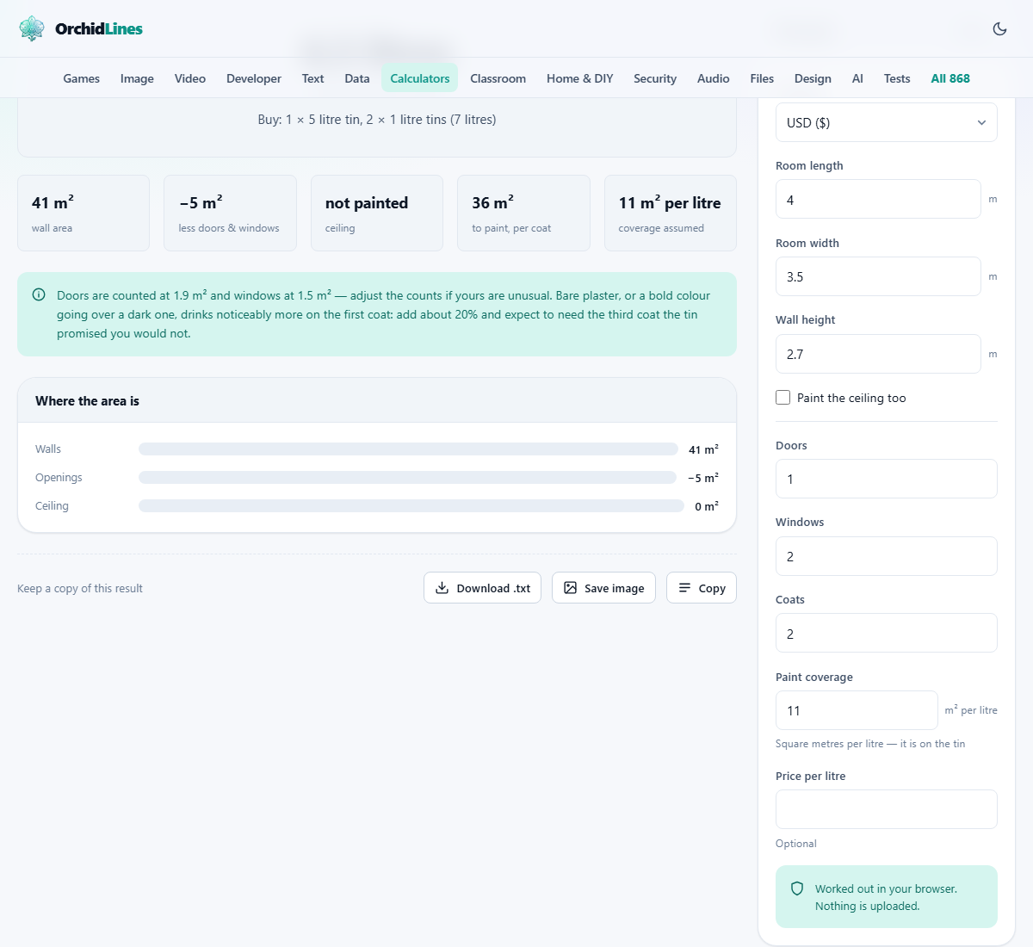Click the 'Buy: 1 × 5 litre tin' line

click(x=377, y=120)
